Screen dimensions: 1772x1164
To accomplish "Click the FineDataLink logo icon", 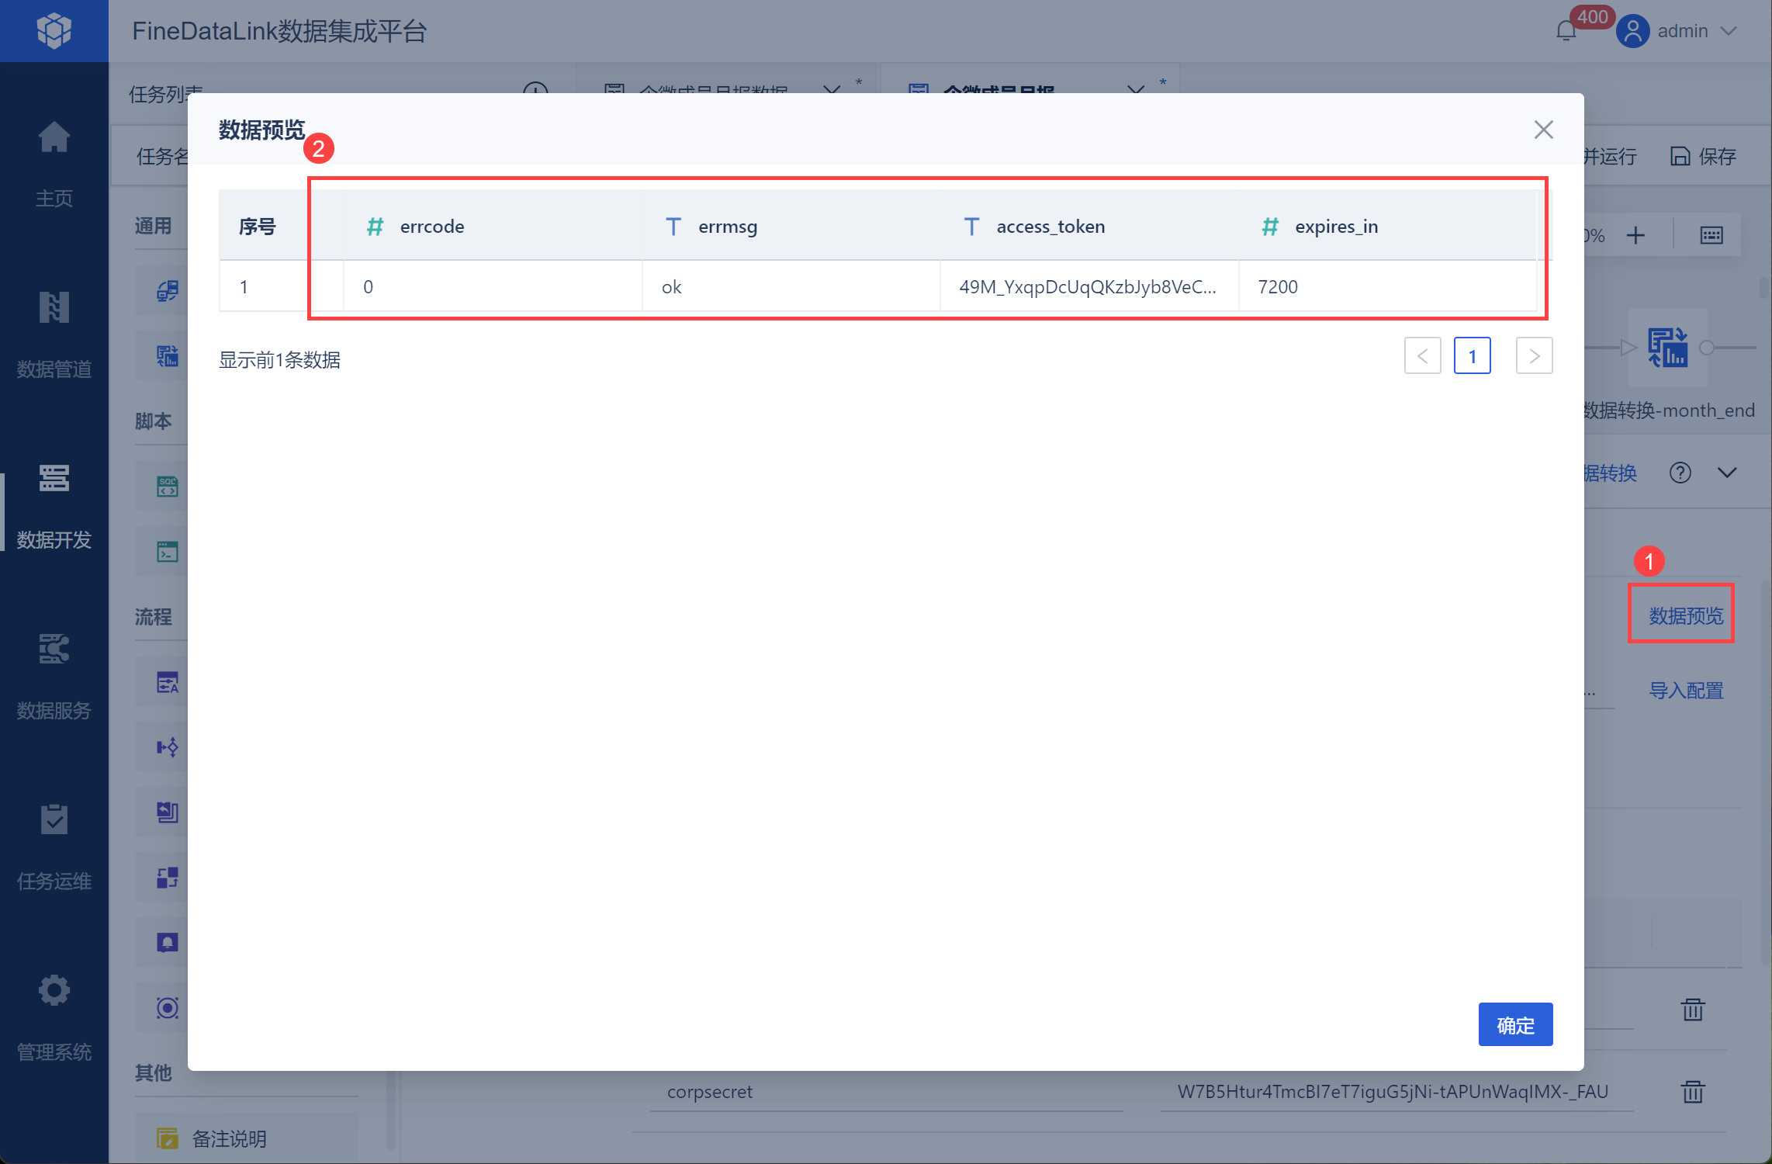I will click(54, 31).
